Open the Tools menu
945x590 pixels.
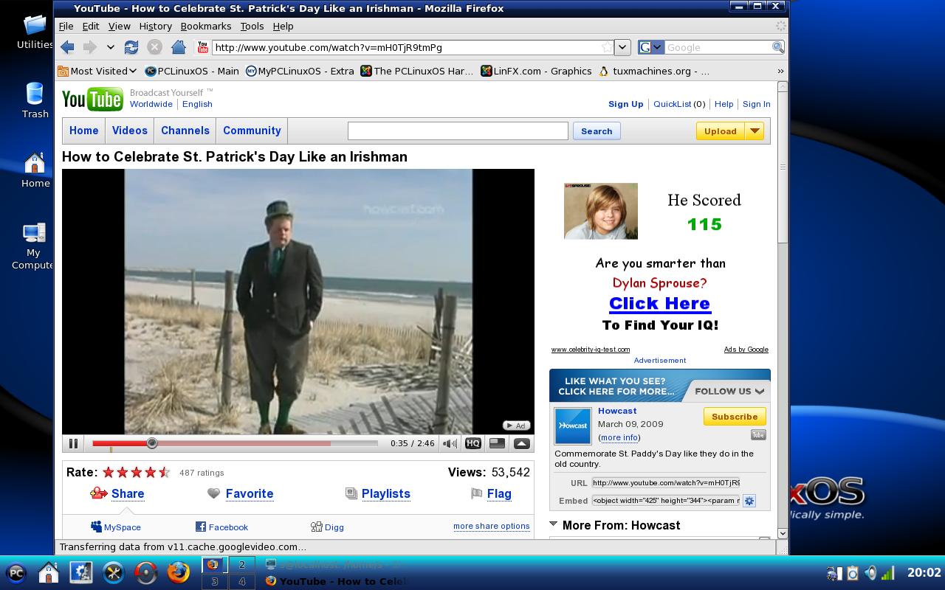[252, 26]
